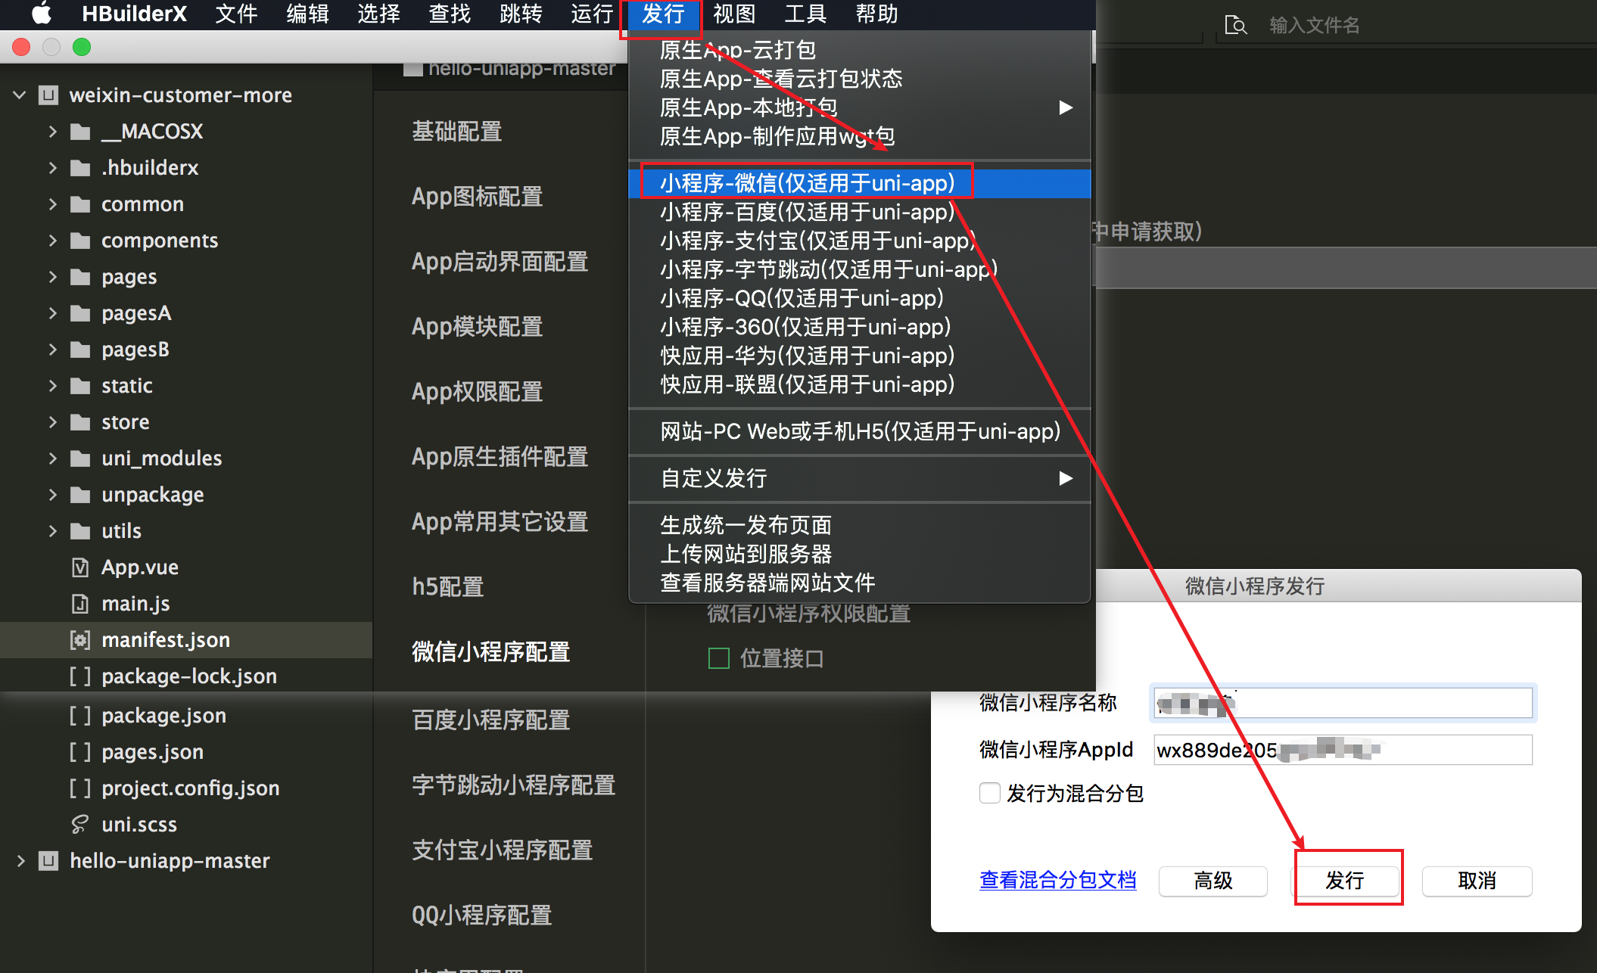Expand the hello-uniapp-master project
The width and height of the screenshot is (1597, 973).
click(20, 861)
